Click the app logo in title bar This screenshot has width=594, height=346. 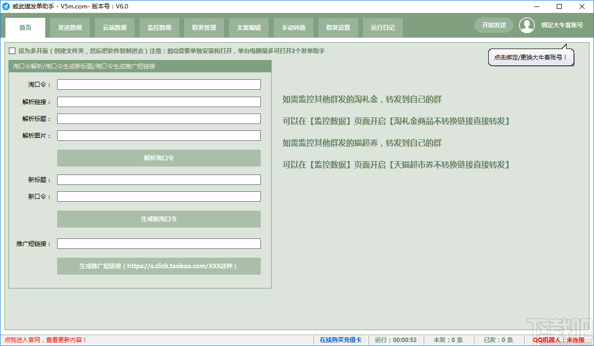[5, 6]
